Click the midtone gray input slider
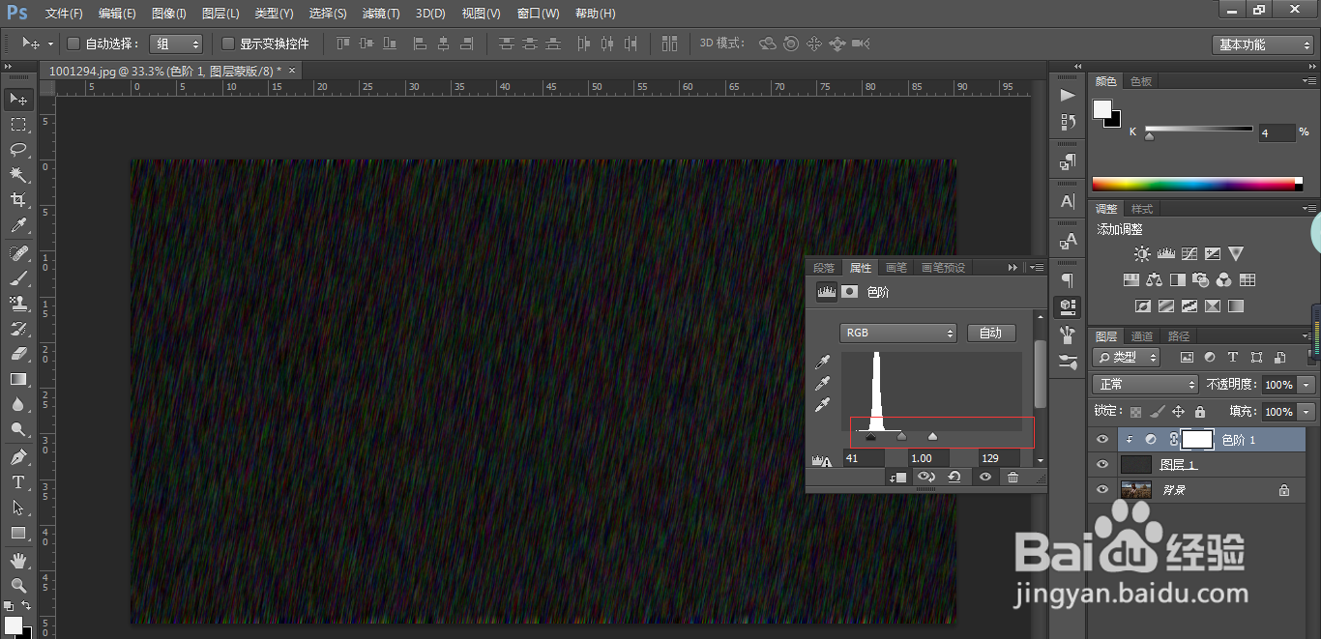Viewport: 1321px width, 639px height. (901, 436)
